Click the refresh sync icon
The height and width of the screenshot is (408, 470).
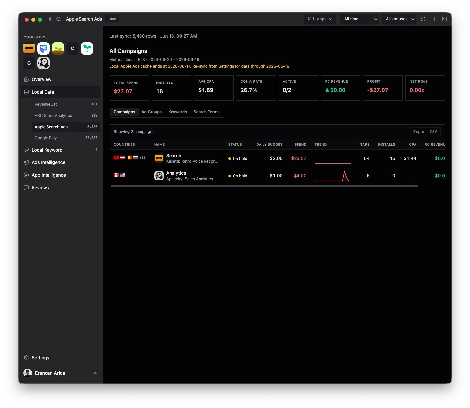coord(423,19)
